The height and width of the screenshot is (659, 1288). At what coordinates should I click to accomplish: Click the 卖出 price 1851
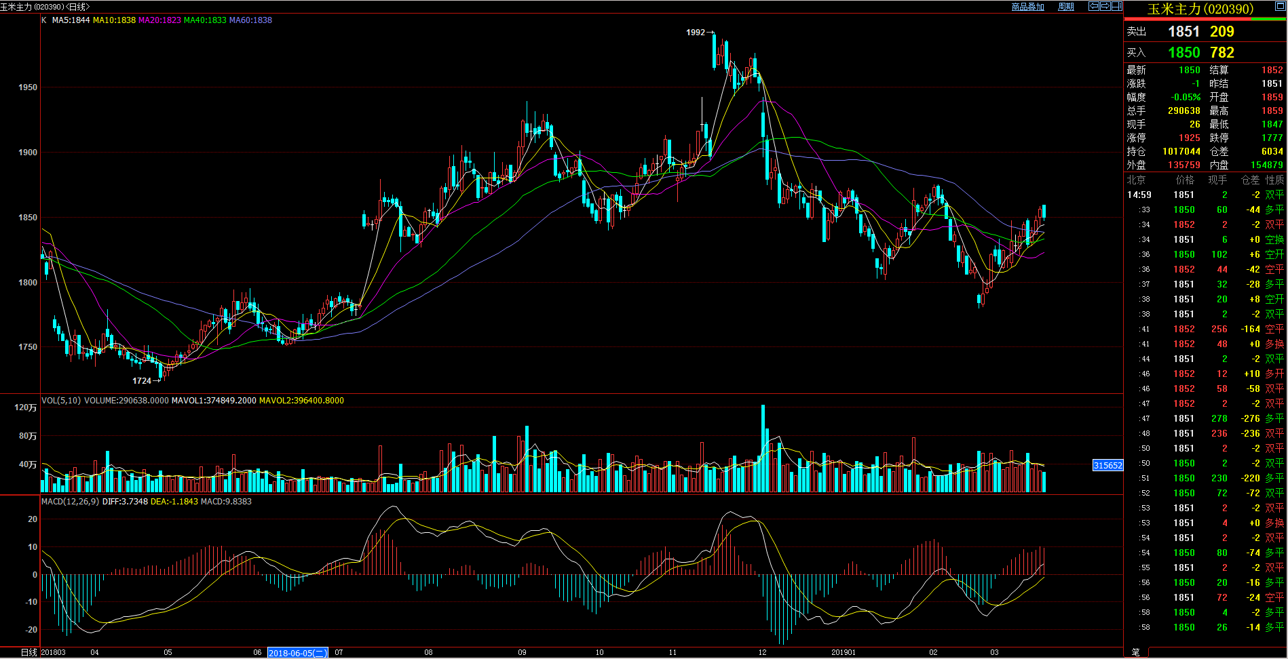tap(1183, 32)
